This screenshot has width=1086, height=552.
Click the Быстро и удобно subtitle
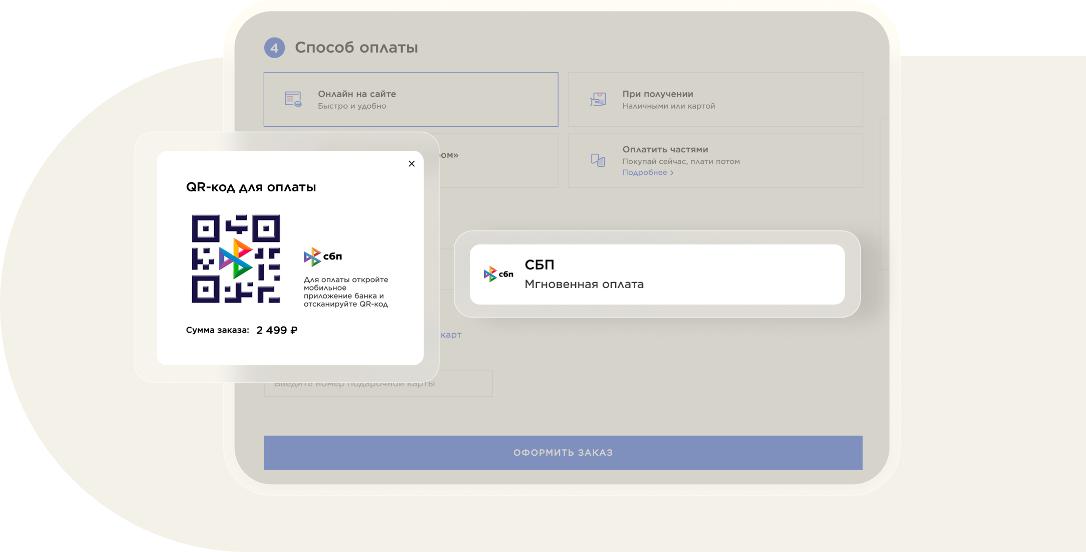click(x=352, y=106)
